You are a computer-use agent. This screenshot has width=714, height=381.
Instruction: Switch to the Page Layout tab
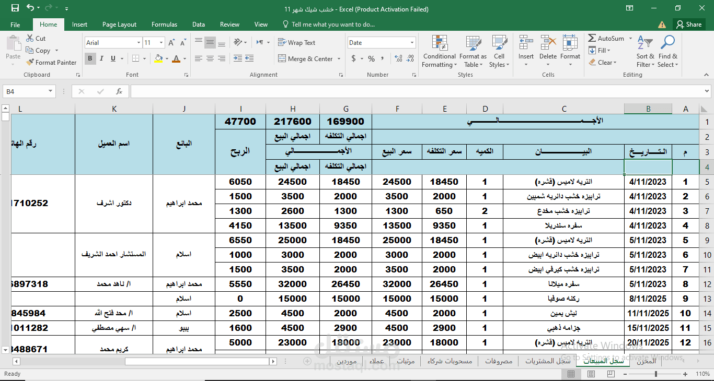119,25
